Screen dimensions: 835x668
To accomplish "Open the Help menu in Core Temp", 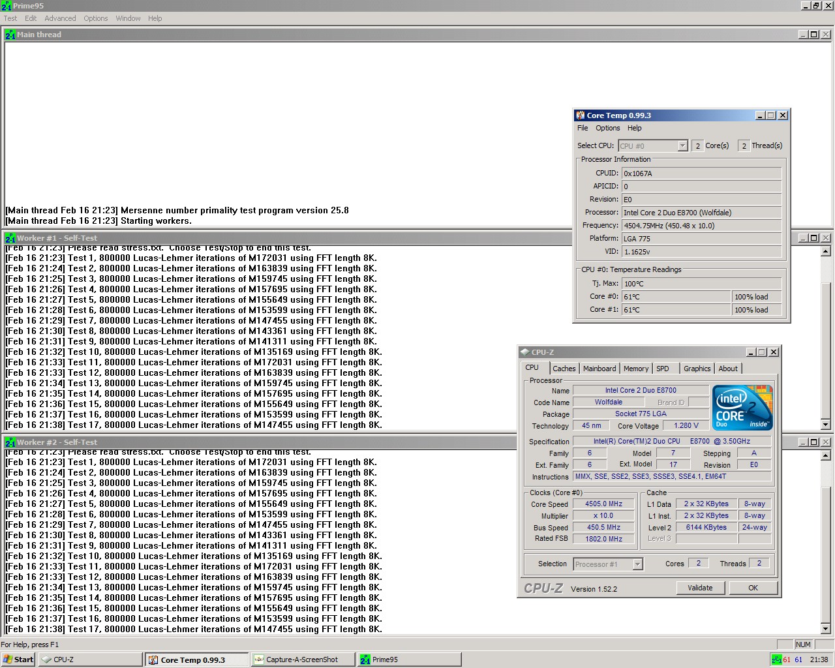I will [635, 128].
